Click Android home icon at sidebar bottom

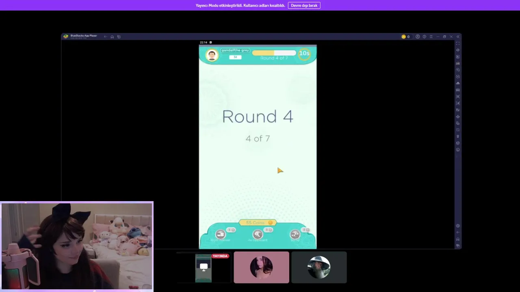click(458, 239)
